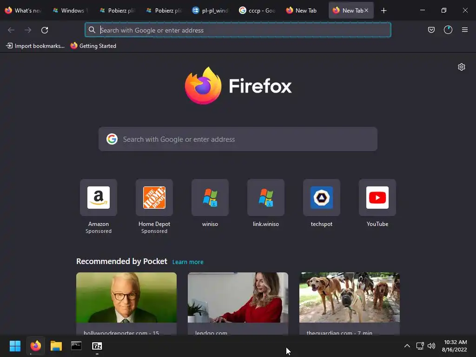Open the Save to Pocket icon
This screenshot has width=476, height=357.
[431, 30]
